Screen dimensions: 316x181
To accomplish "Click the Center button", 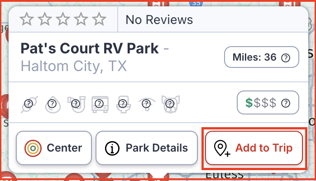I will tap(54, 148).
